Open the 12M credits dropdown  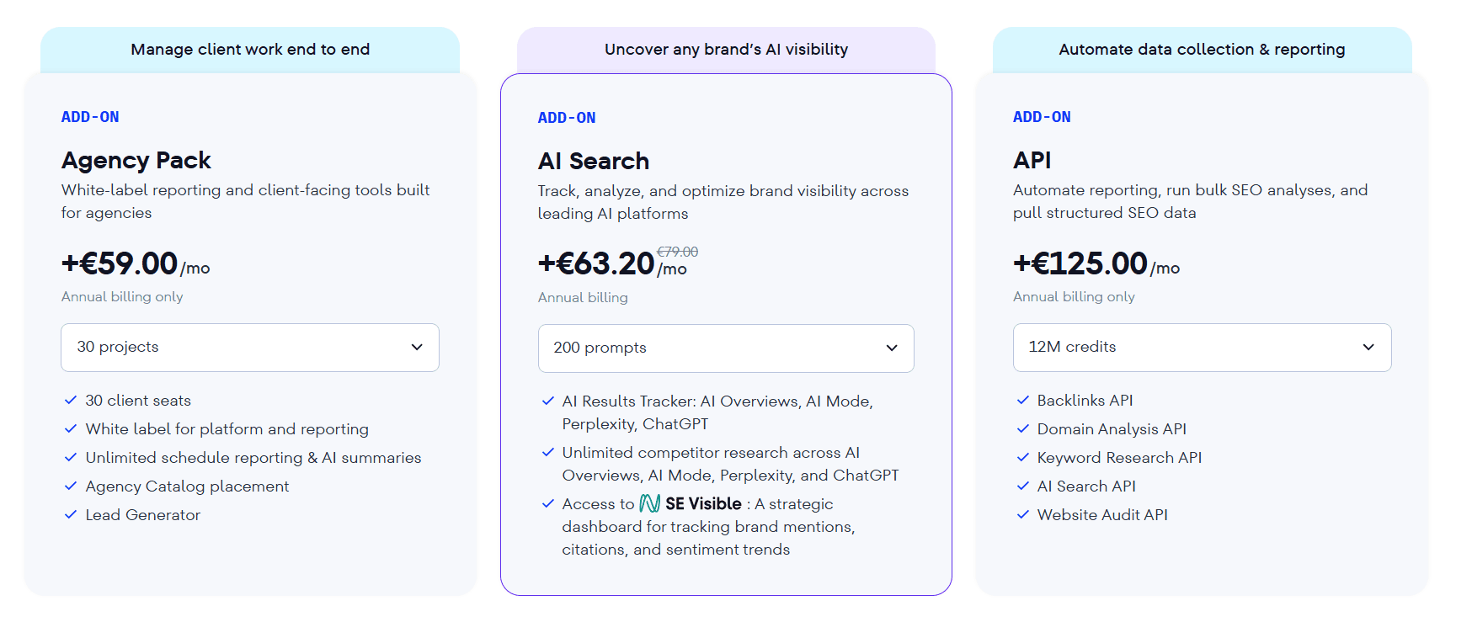[1202, 348]
